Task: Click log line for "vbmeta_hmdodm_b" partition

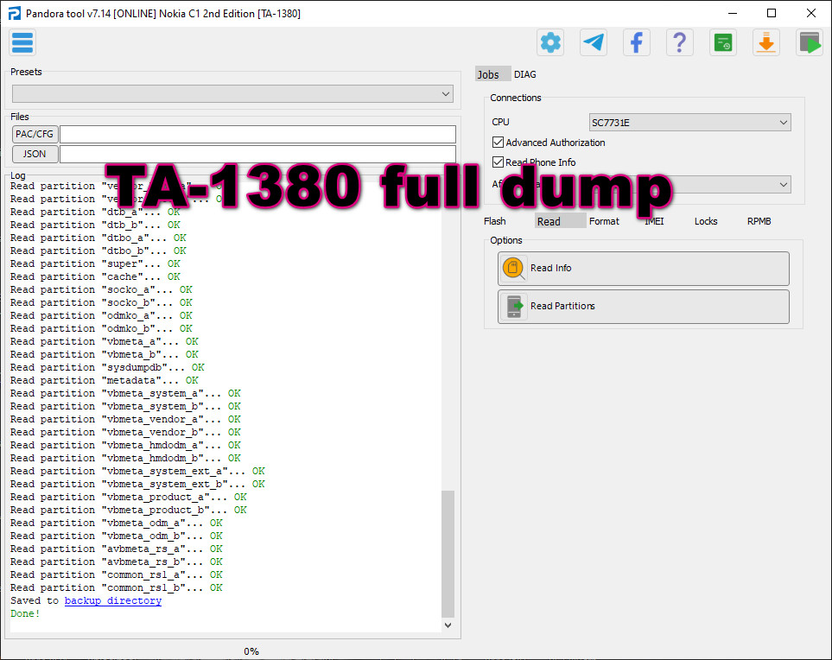Action: point(126,458)
